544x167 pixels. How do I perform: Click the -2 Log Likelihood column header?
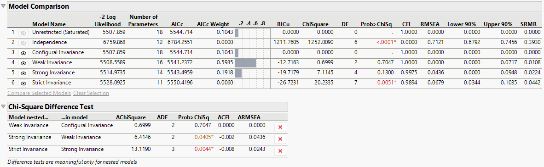click(x=108, y=21)
